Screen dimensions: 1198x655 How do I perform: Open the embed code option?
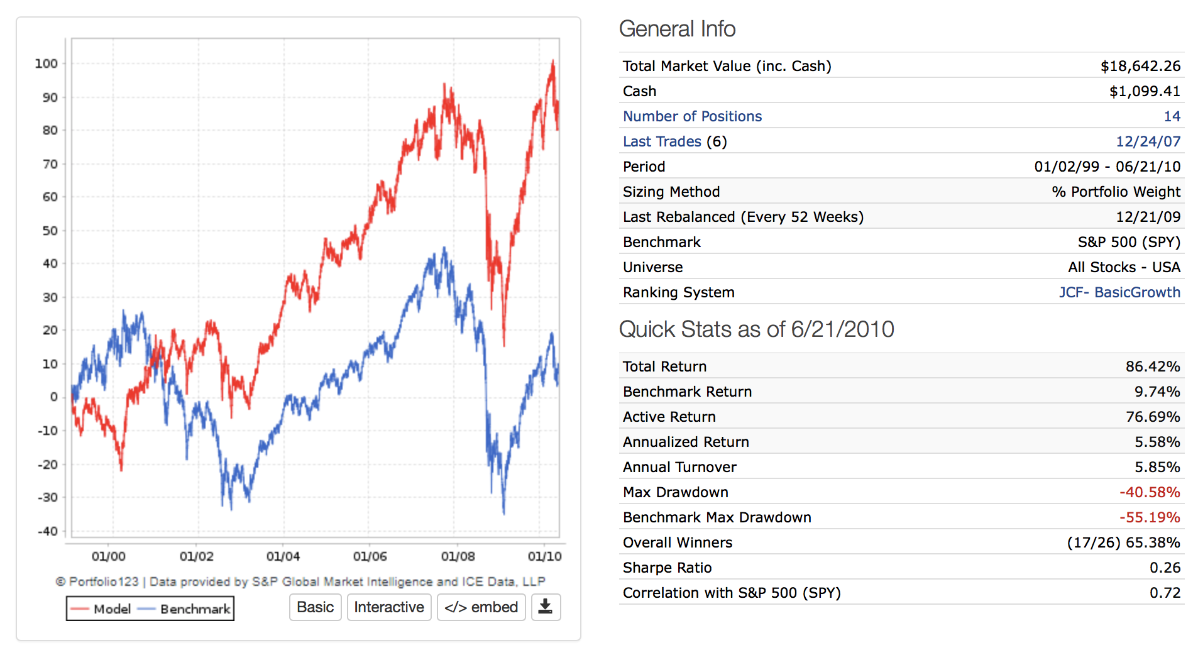pos(481,607)
